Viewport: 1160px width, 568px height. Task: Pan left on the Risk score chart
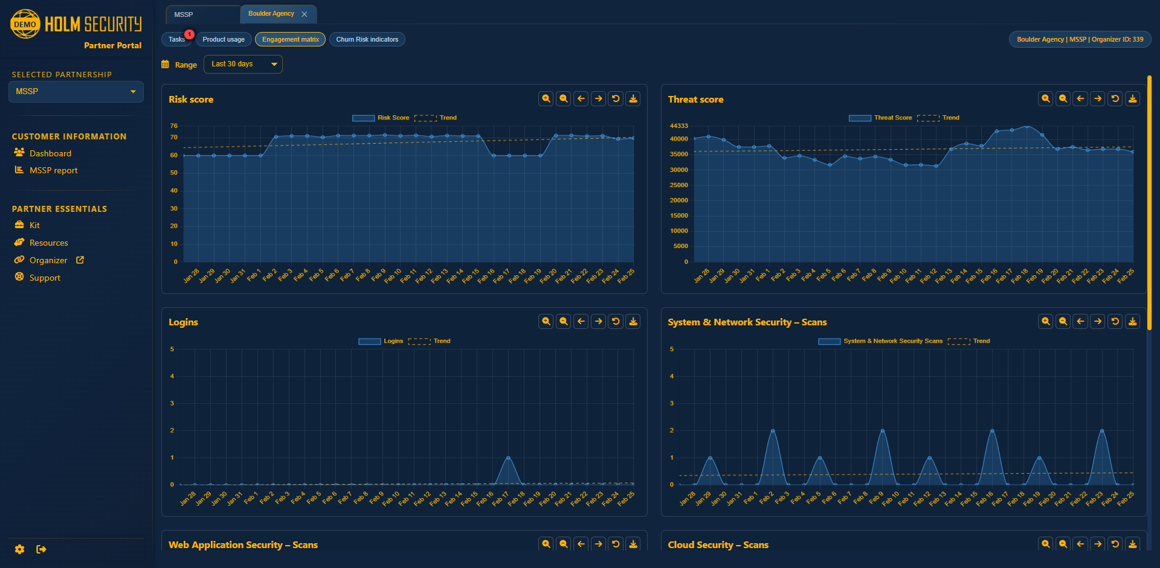coord(581,98)
